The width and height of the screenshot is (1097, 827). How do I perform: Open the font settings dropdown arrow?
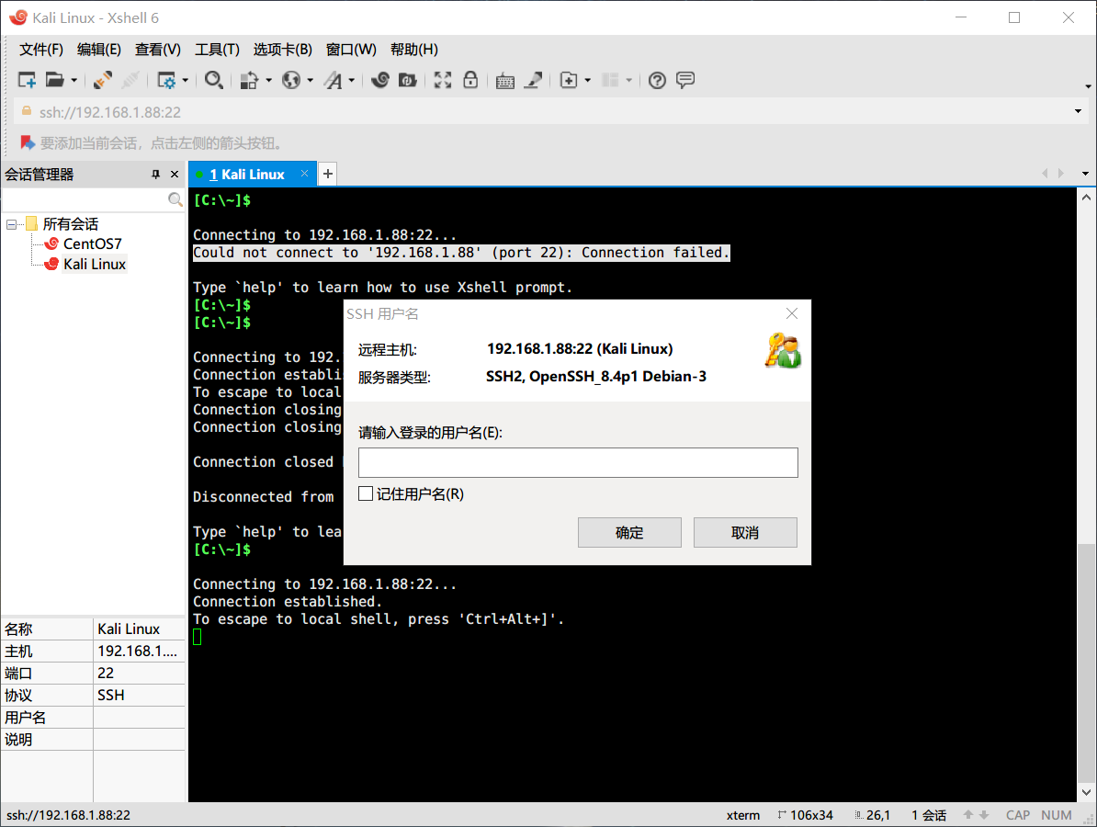[350, 80]
